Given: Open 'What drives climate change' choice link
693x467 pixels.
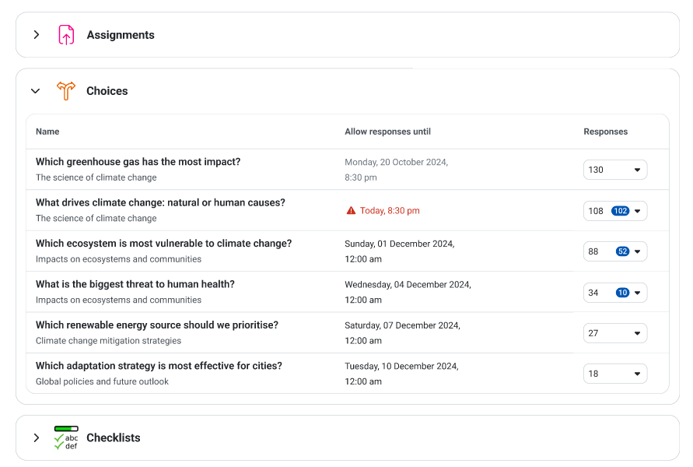Looking at the screenshot, I should click(x=160, y=202).
